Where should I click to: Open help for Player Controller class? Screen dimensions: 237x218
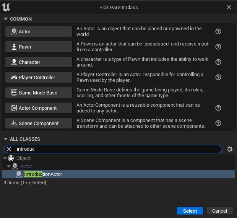(218, 77)
